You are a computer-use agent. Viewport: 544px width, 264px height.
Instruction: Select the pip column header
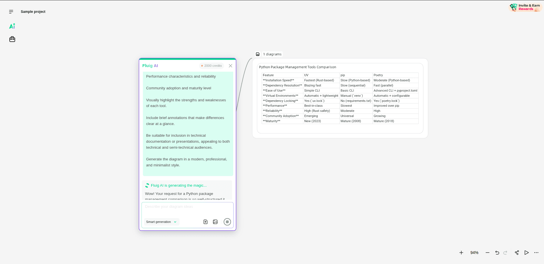point(356,75)
